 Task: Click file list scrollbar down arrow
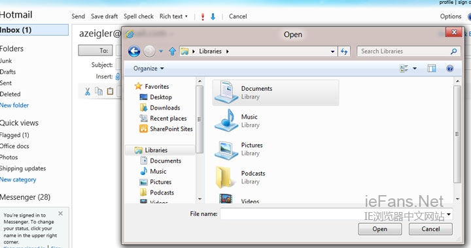click(457, 199)
